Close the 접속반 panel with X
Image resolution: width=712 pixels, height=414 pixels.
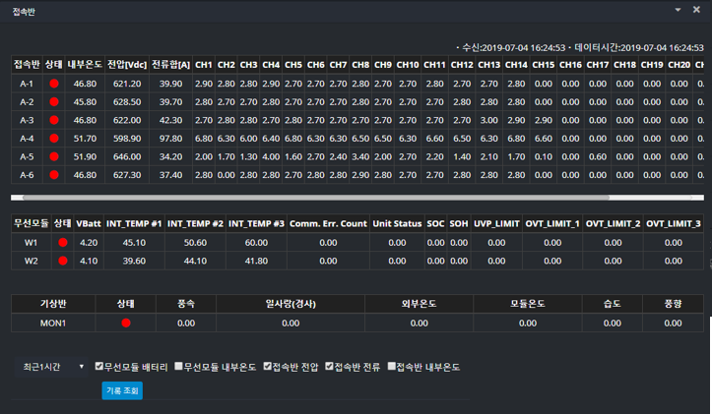696,9
